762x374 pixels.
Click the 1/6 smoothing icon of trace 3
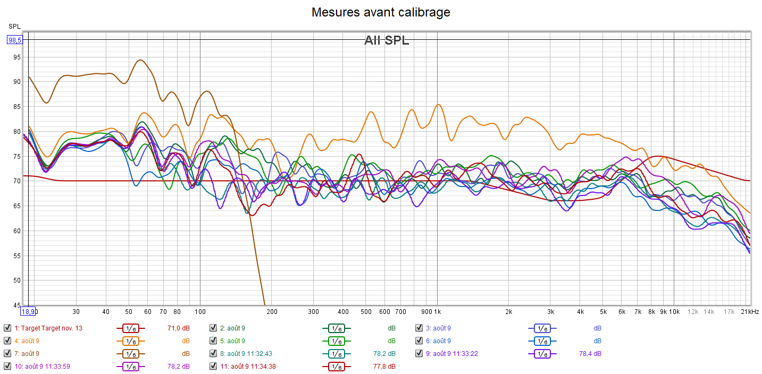[x=542, y=328]
